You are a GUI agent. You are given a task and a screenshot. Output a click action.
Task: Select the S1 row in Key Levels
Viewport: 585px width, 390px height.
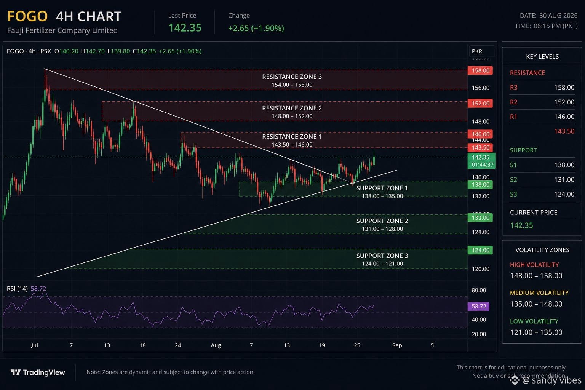[542, 165]
